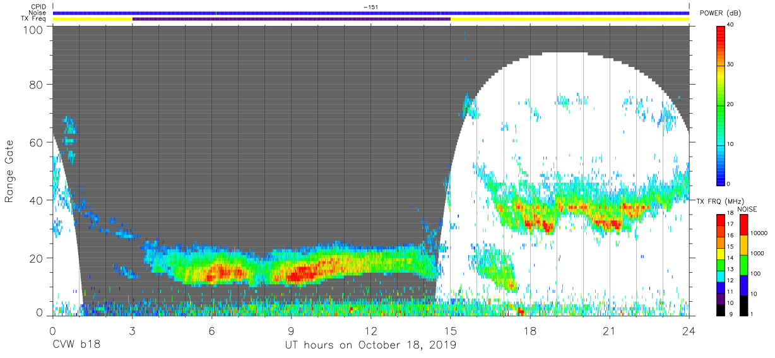This screenshot has height=358, width=775.
Task: Click the CPID value '-151'
Action: tap(370, 7)
